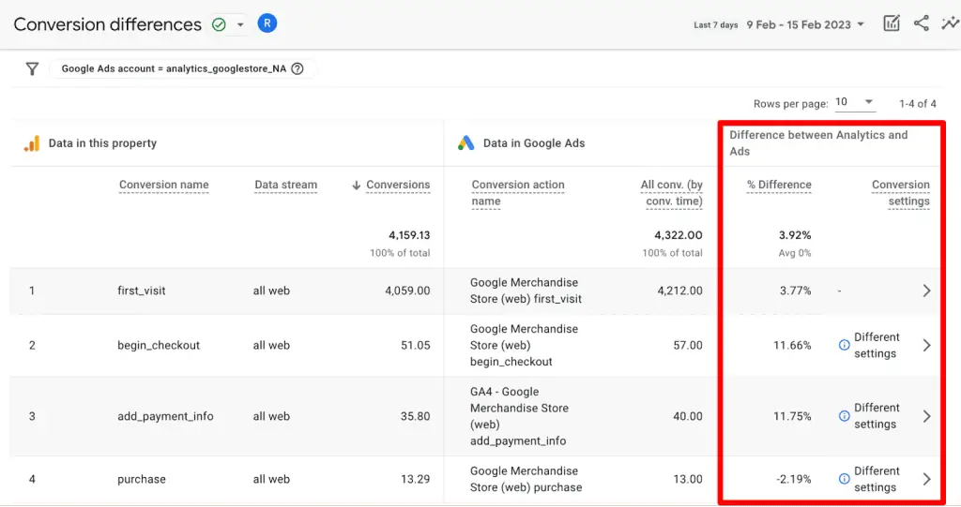This screenshot has width=961, height=507.
Task: Click the sort arrow next to Conversions
Action: [x=356, y=185]
